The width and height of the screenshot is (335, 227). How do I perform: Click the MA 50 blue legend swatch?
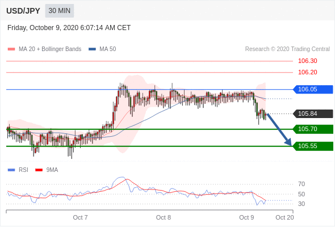pyautogui.click(x=92, y=49)
